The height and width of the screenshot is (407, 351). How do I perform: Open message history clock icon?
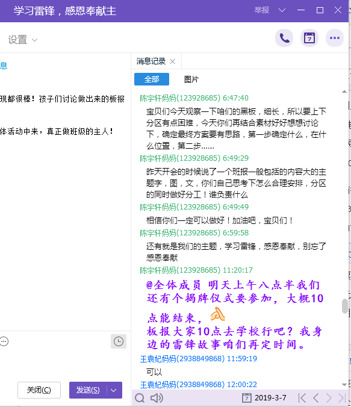click(x=119, y=341)
